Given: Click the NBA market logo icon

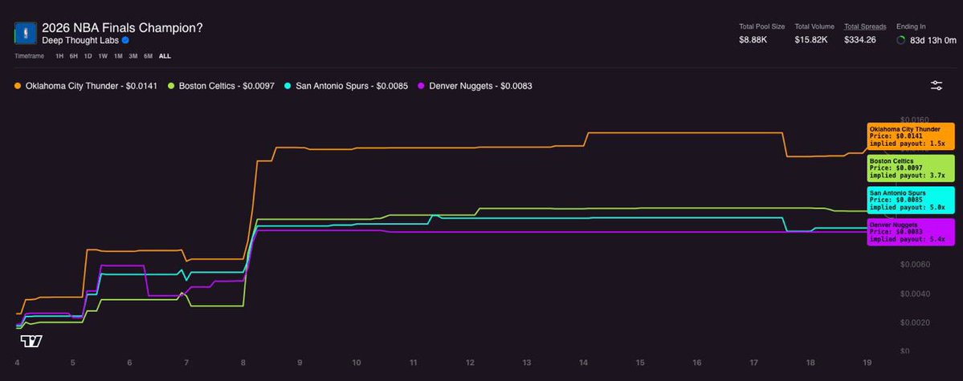Looking at the screenshot, I should 26,33.
